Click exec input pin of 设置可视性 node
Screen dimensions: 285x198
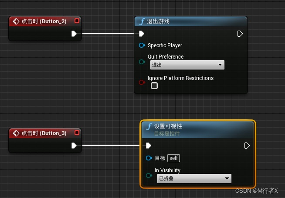[x=149, y=146]
